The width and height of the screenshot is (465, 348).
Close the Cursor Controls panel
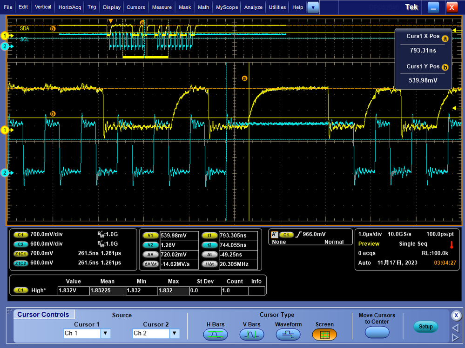[x=456, y=315]
